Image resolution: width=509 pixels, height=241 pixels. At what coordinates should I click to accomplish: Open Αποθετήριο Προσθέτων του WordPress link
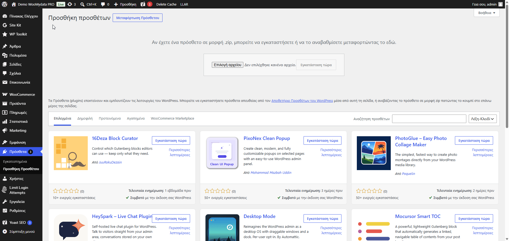302,101
